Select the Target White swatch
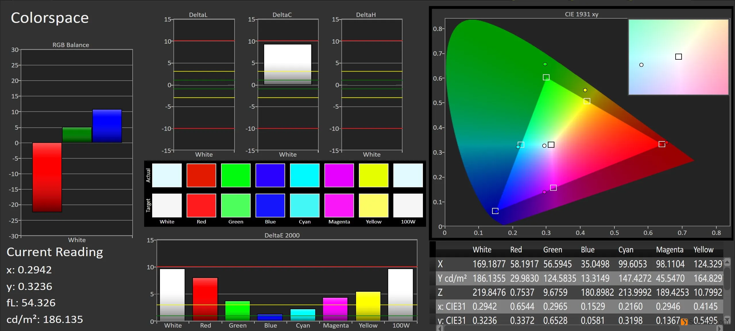 coord(167,205)
